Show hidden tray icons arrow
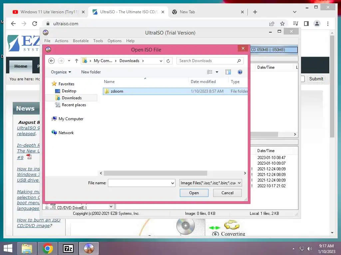Screen dimensions: 341x255 294,249
